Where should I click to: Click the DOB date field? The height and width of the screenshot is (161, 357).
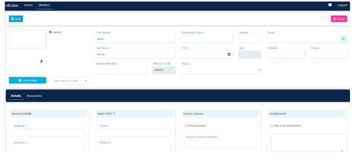207,54
